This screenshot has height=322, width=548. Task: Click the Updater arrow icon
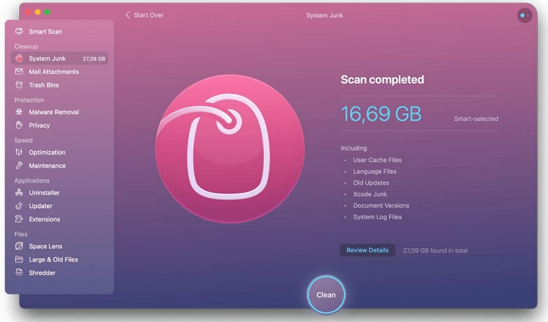tap(19, 206)
